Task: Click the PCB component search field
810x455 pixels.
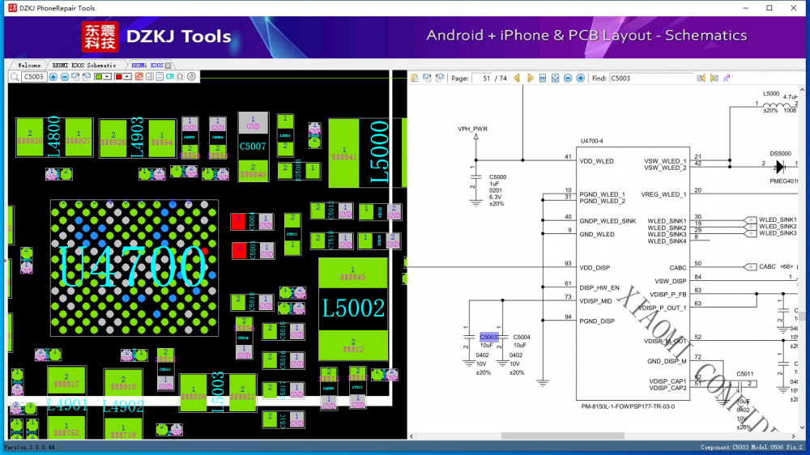Action: [32, 77]
